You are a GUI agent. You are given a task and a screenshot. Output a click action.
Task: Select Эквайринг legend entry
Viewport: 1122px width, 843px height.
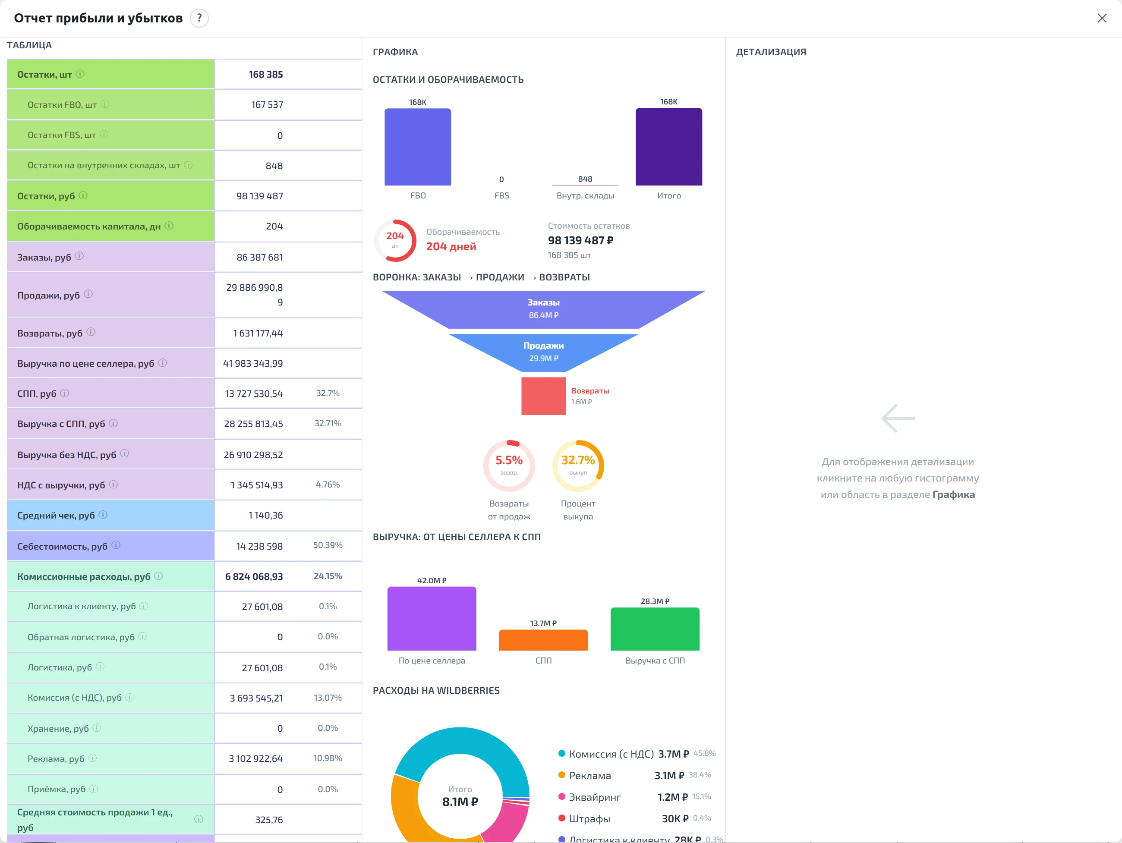pyautogui.click(x=634, y=797)
